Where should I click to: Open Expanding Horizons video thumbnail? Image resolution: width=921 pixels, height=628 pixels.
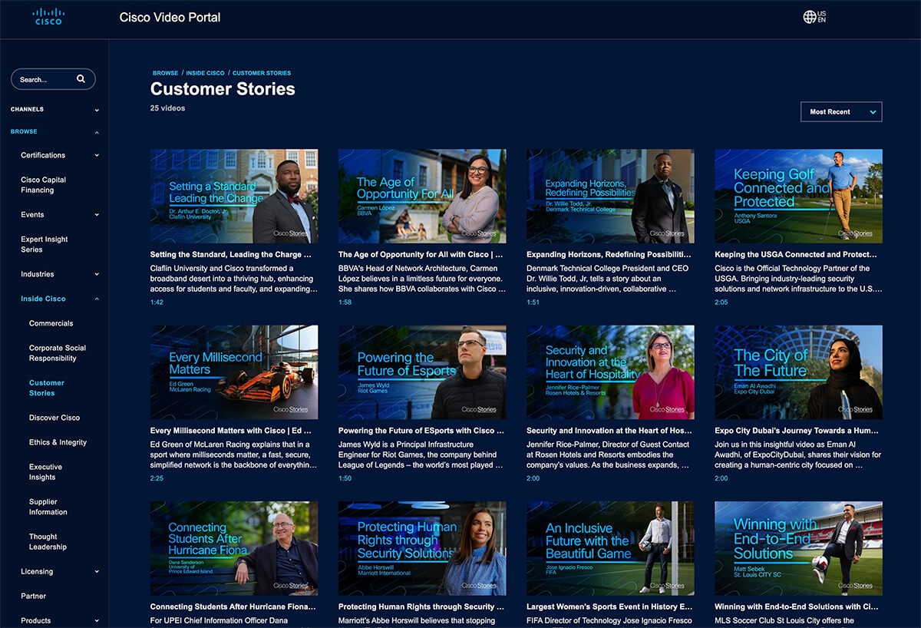[610, 196]
